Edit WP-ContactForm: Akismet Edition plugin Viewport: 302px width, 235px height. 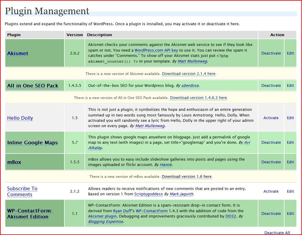(290, 214)
